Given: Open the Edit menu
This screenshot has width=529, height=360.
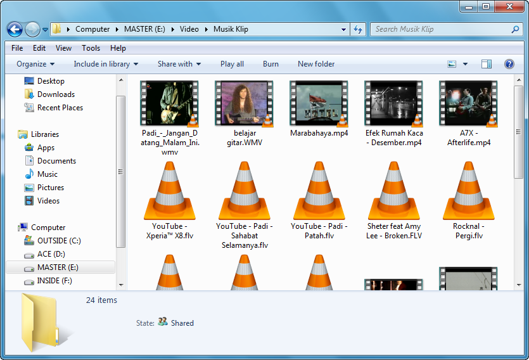Looking at the screenshot, I should coord(39,48).
